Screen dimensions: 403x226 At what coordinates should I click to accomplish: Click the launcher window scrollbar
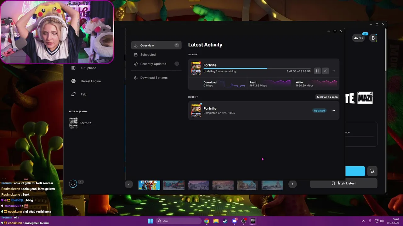click(x=386, y=50)
